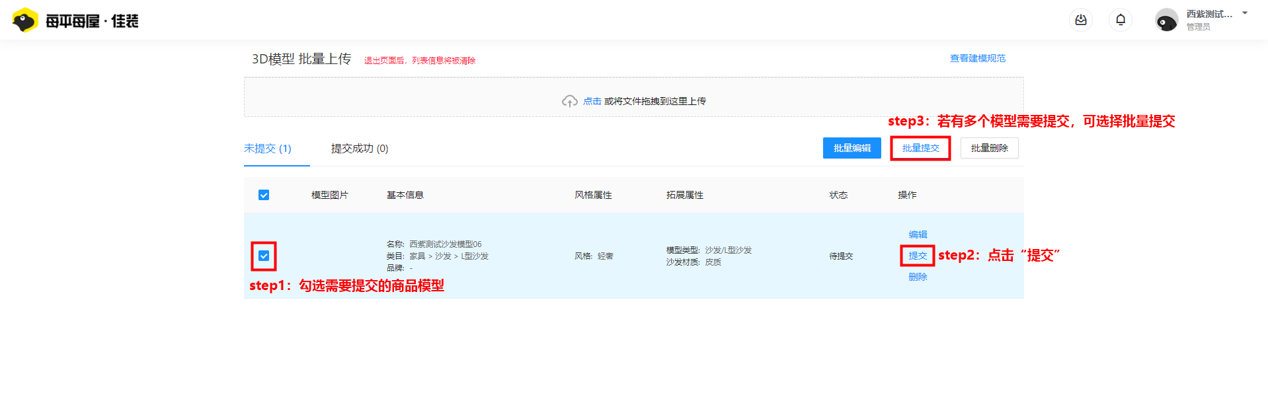1268x401 pixels.
Task: Click the 3D模型 批量上传 page title
Action: coord(301,59)
